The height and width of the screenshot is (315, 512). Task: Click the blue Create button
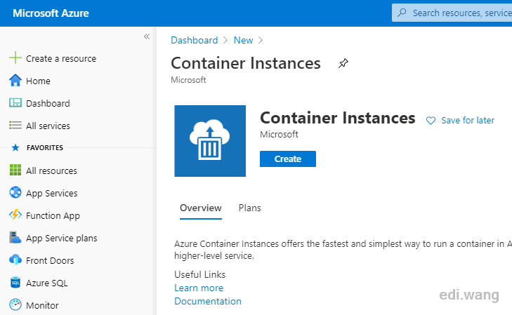288,159
